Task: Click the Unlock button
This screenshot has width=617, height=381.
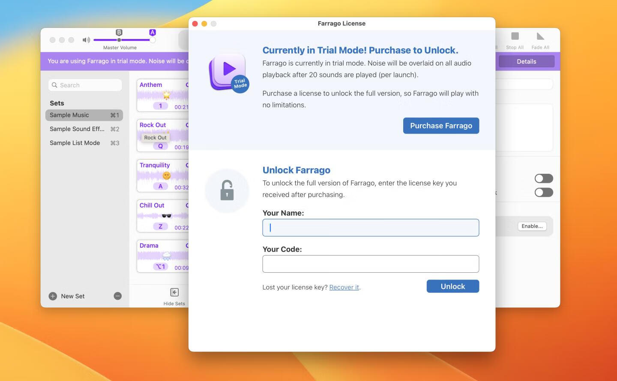Action: [x=452, y=286]
